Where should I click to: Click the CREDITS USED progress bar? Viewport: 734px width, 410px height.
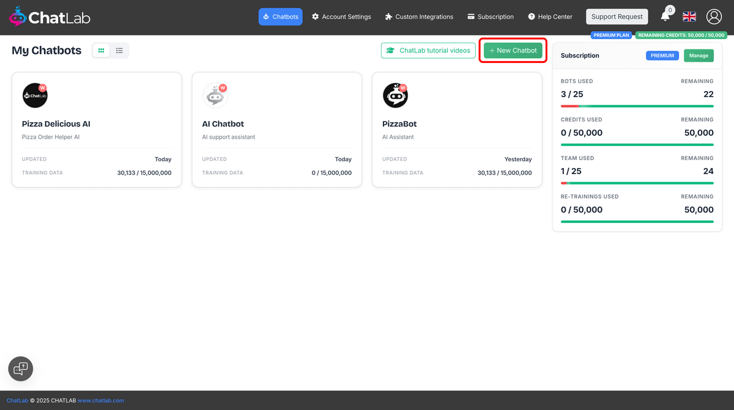[637, 145]
